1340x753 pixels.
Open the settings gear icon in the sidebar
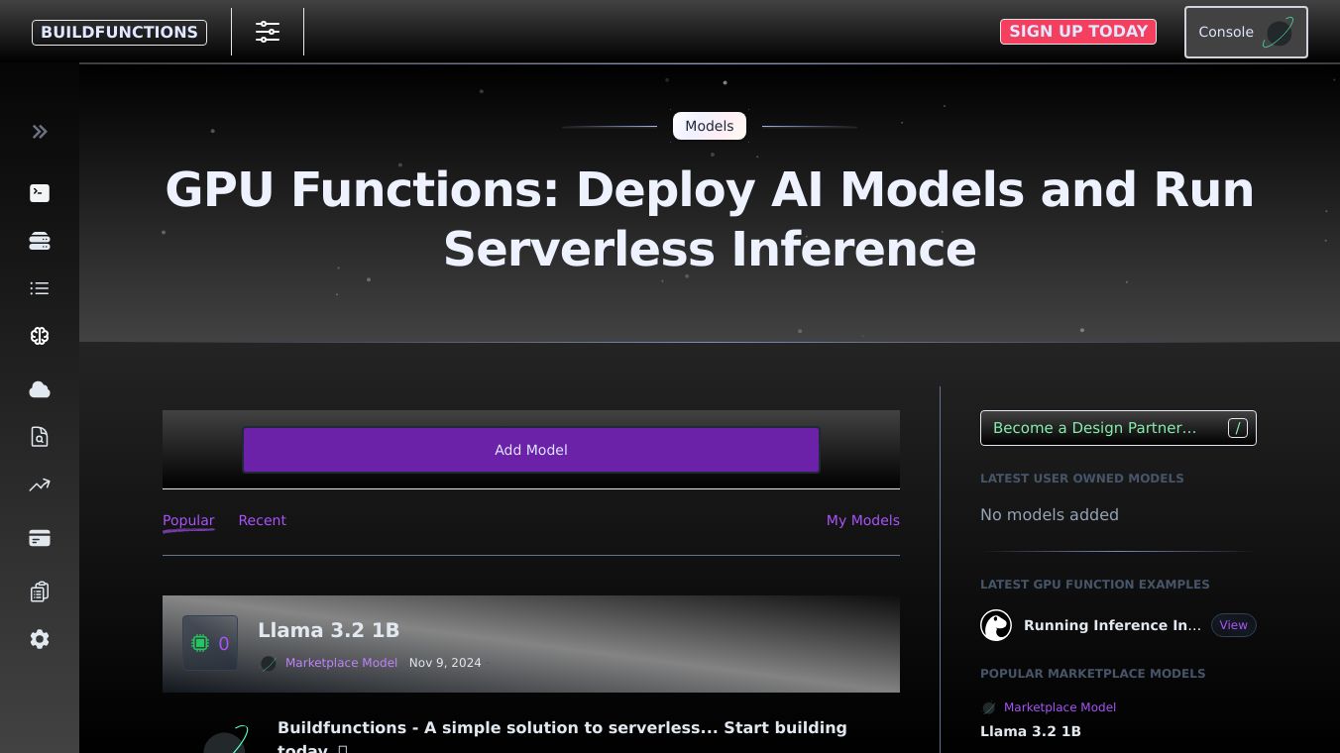point(40,639)
